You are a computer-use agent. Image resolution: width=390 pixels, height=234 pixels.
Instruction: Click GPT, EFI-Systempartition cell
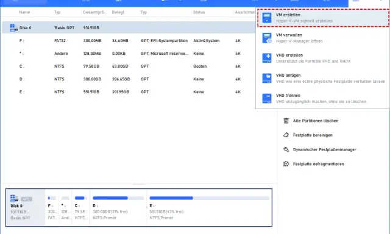point(164,41)
